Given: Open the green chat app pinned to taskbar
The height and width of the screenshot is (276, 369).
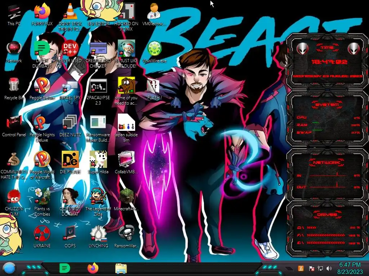Looking at the screenshot, I should (x=65, y=268).
